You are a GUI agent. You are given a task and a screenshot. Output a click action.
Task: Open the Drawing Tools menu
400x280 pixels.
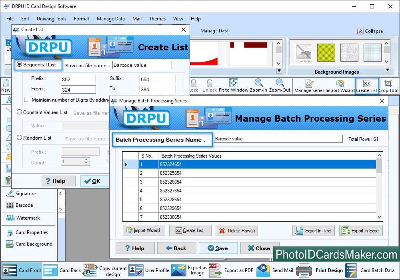52,19
